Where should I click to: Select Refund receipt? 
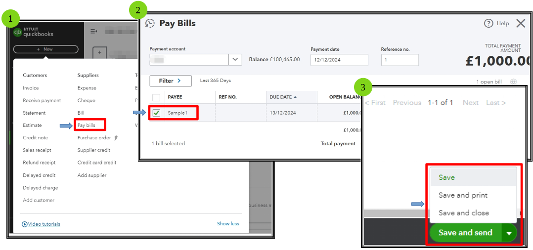39,163
